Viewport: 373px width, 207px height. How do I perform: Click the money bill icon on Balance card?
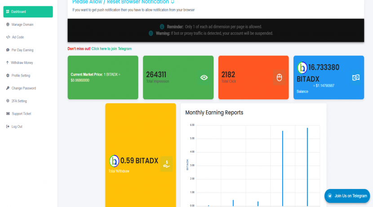(355, 77)
